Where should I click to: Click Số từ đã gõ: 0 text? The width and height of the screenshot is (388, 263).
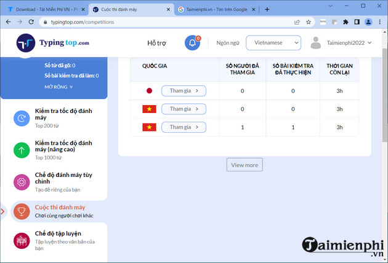(60, 65)
